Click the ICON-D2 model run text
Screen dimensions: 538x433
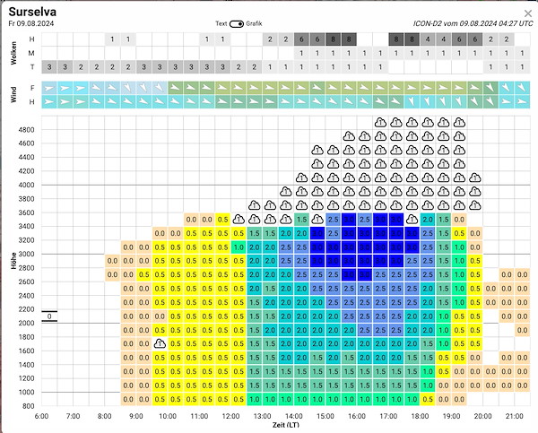coord(473,23)
